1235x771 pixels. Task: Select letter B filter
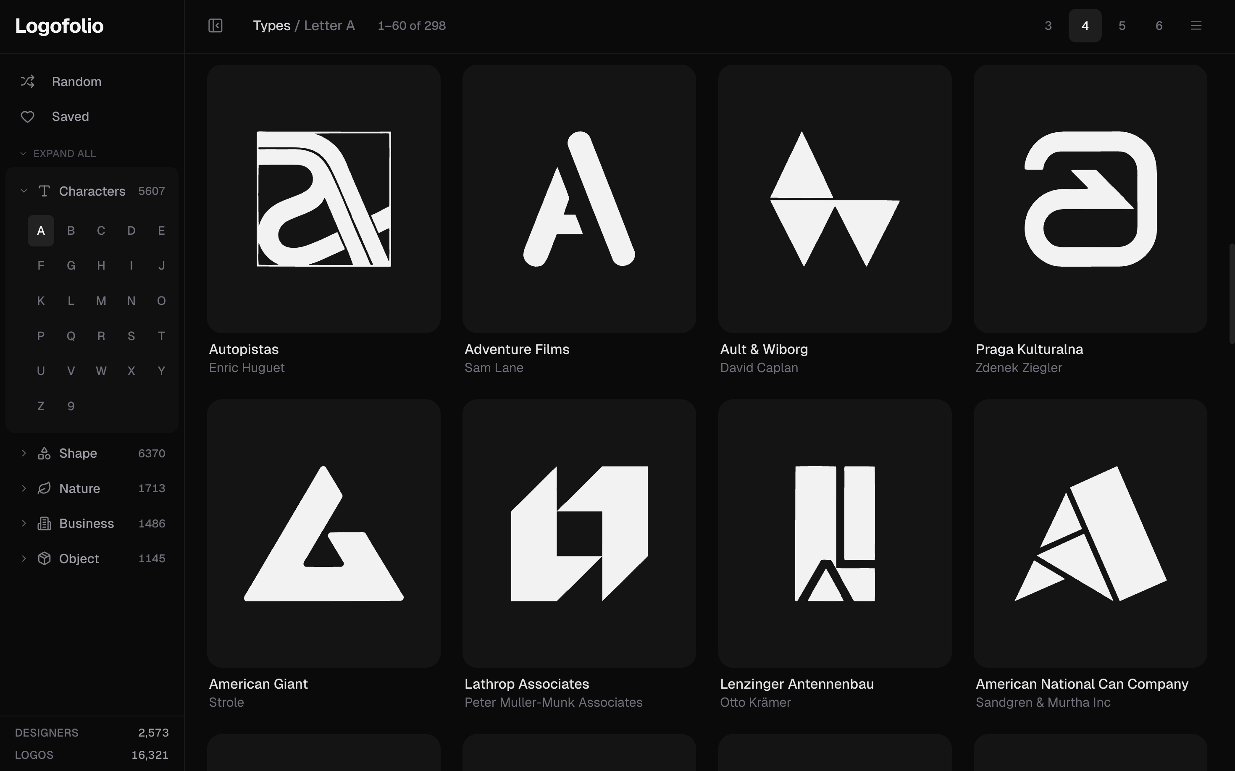click(71, 231)
